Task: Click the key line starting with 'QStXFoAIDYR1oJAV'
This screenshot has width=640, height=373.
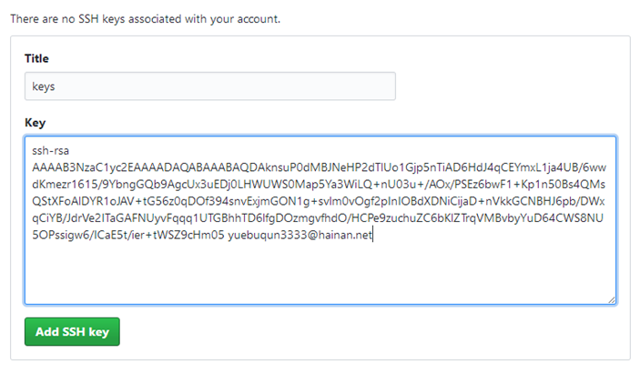Action: pos(319,201)
